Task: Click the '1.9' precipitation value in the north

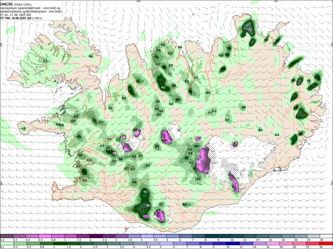Action: pos(223,69)
